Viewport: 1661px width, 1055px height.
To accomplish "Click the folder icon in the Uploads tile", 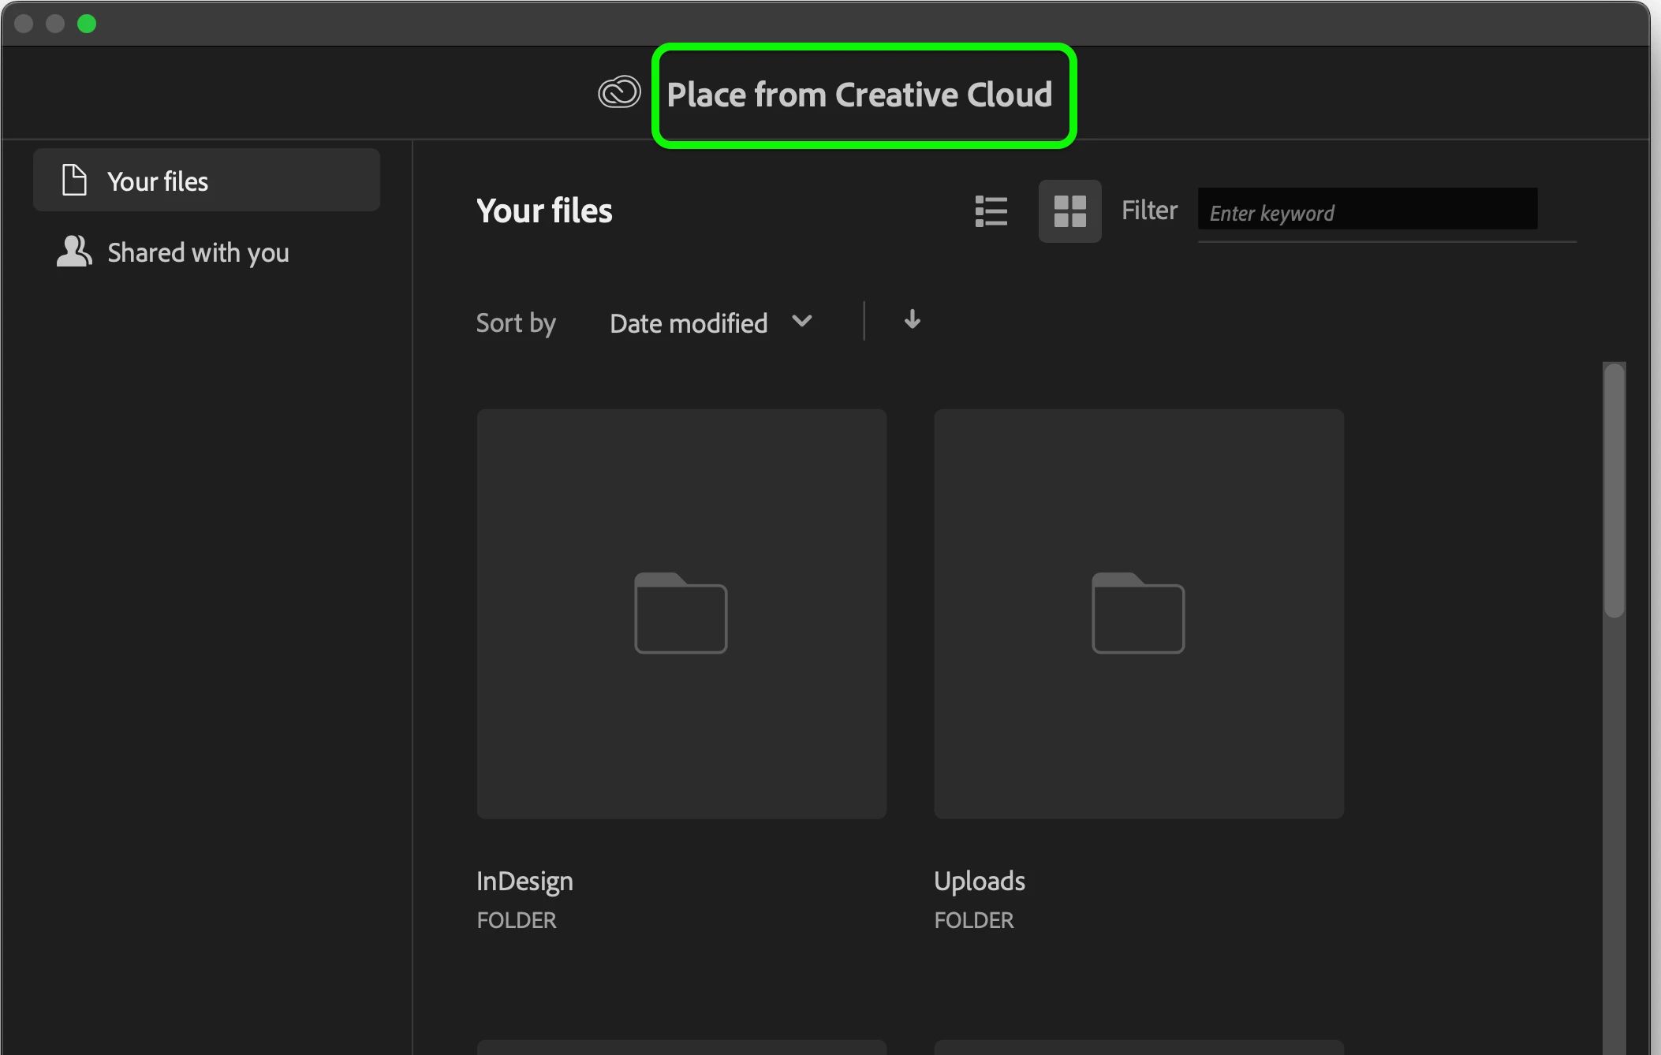I will pos(1137,613).
